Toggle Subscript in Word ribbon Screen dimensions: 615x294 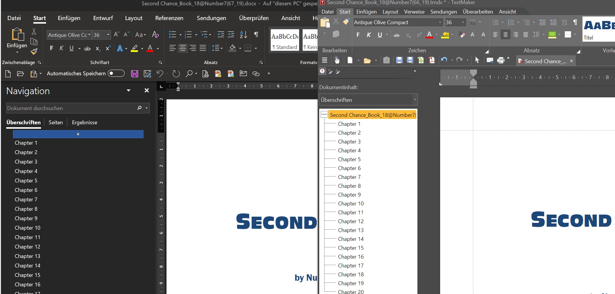point(98,48)
